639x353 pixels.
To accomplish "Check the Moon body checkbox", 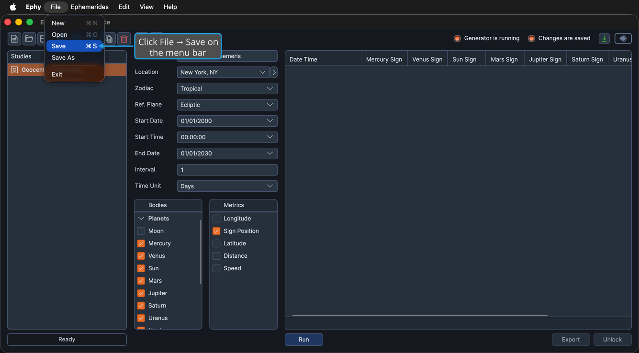I will (x=141, y=231).
